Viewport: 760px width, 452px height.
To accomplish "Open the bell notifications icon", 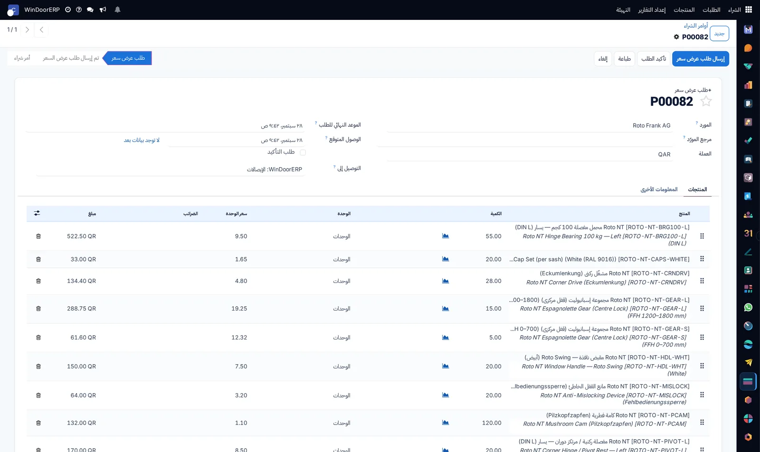I will pos(117,9).
